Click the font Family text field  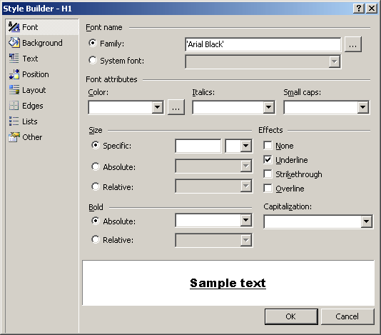pyautogui.click(x=263, y=44)
